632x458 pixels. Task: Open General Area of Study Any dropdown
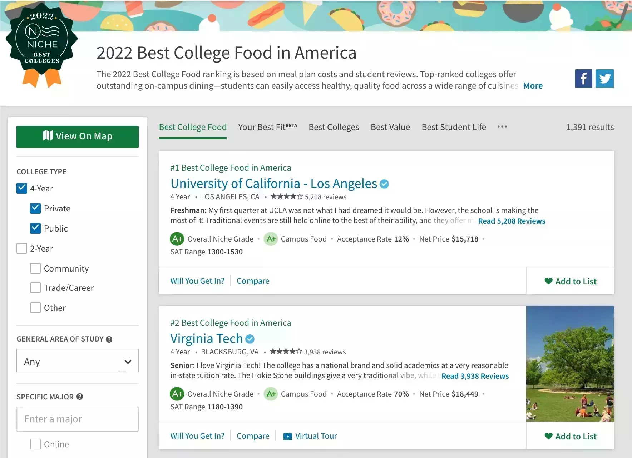(78, 361)
